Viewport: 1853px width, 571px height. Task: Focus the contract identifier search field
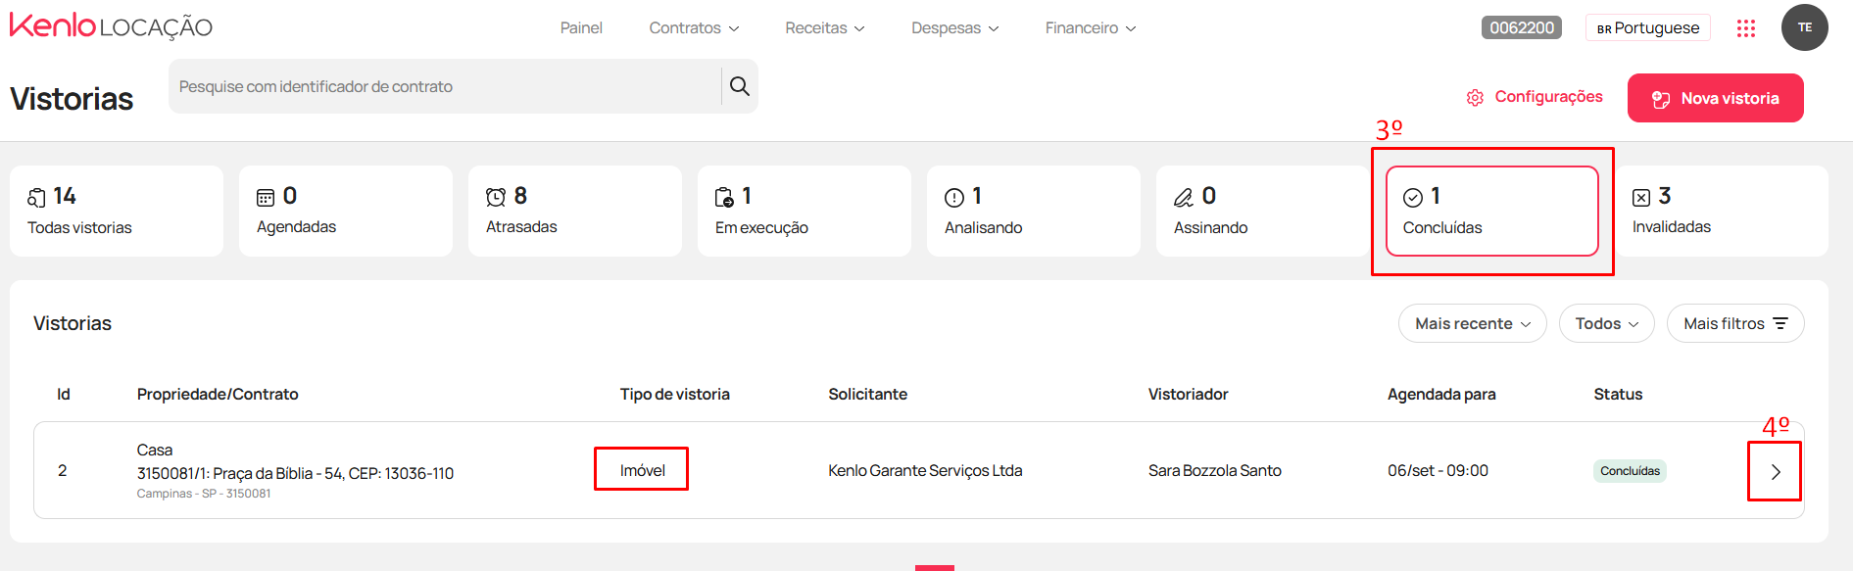point(445,86)
